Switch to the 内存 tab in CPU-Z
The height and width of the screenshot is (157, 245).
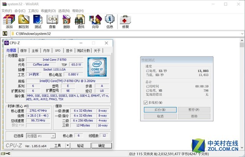tap(46, 51)
